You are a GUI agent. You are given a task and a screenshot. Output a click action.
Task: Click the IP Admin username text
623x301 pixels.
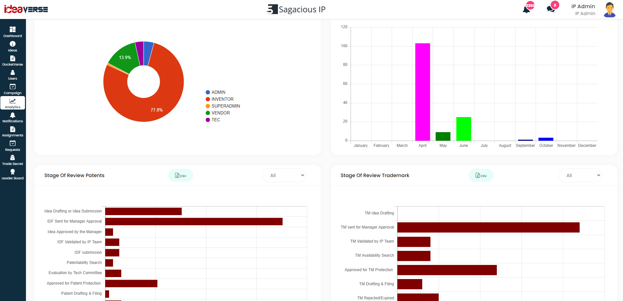point(583,6)
